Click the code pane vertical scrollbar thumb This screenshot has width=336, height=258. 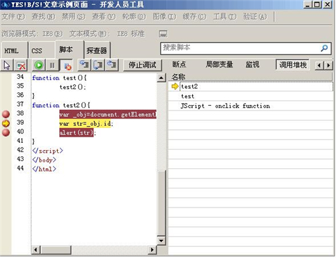[161, 203]
